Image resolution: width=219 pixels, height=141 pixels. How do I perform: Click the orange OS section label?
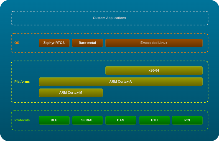(17, 43)
